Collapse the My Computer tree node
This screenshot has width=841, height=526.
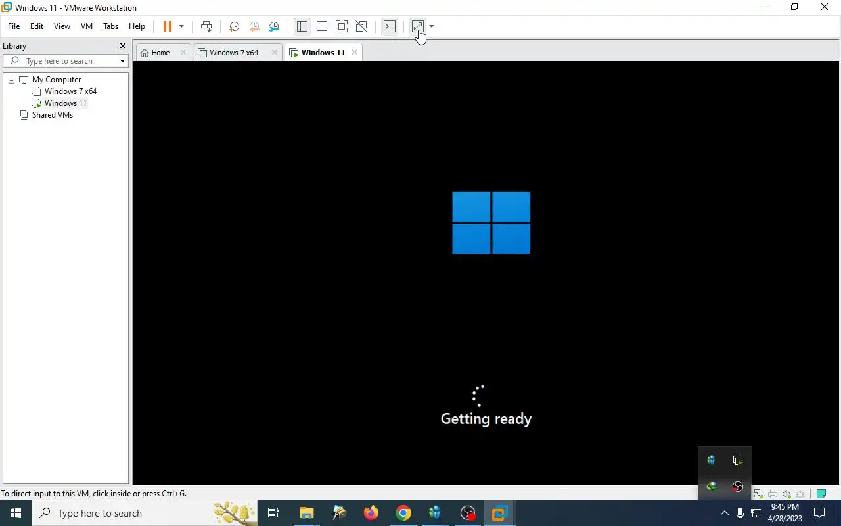11,80
